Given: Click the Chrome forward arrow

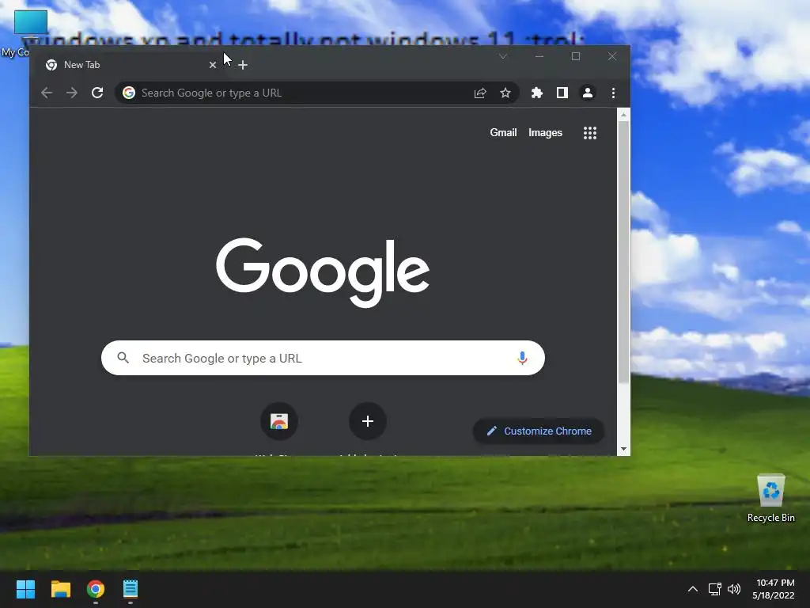Looking at the screenshot, I should pyautogui.click(x=72, y=93).
